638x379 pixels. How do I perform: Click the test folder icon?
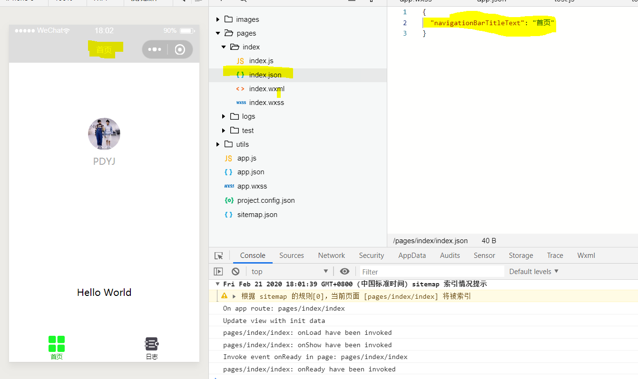click(235, 130)
